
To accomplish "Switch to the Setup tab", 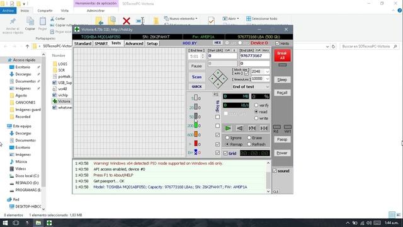I will (152, 44).
